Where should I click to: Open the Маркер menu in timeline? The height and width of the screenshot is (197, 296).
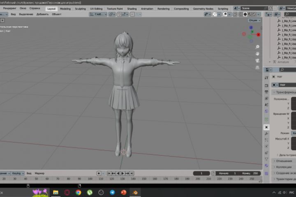point(39,173)
